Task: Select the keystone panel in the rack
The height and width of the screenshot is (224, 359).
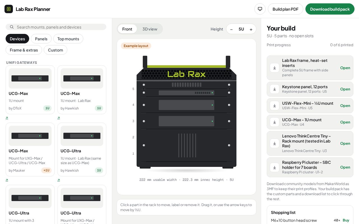Action: [x=187, y=85]
